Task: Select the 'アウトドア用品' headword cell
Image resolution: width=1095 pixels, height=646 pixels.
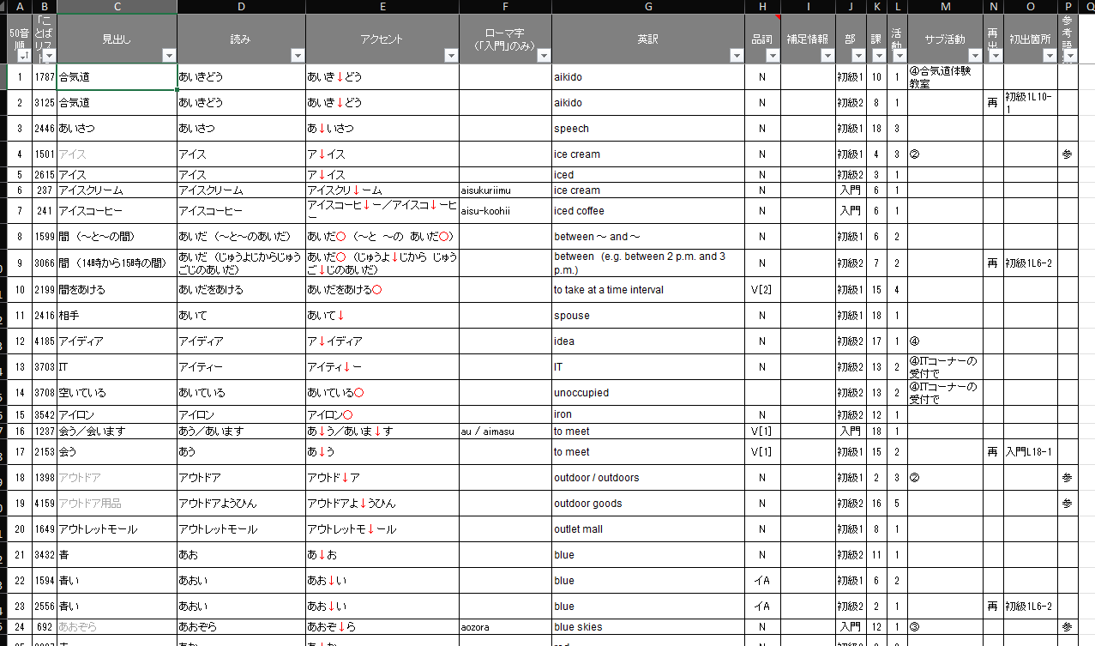Action: [x=117, y=504]
